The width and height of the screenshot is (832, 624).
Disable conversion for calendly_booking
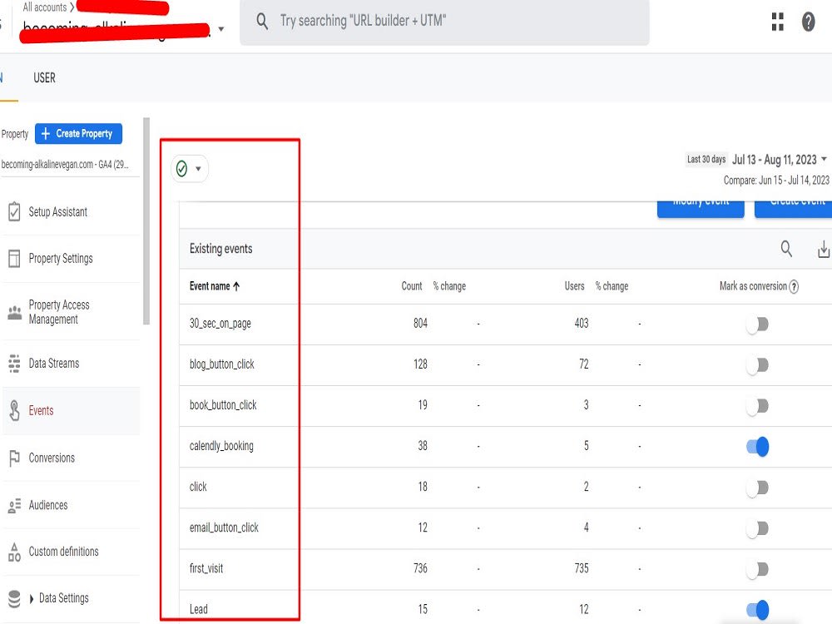pos(757,446)
